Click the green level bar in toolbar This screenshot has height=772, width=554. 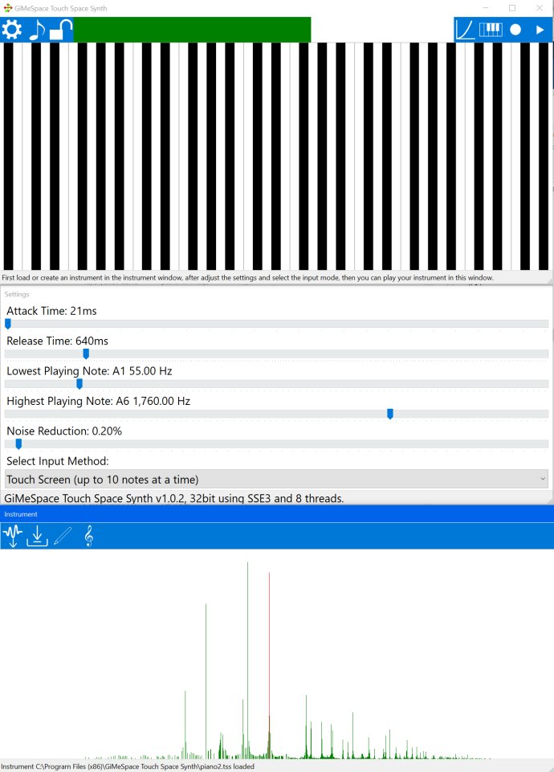point(192,30)
